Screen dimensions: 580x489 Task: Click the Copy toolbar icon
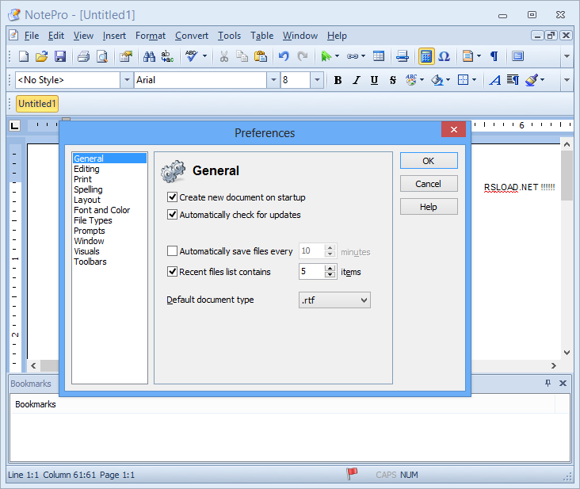pyautogui.click(x=242, y=56)
